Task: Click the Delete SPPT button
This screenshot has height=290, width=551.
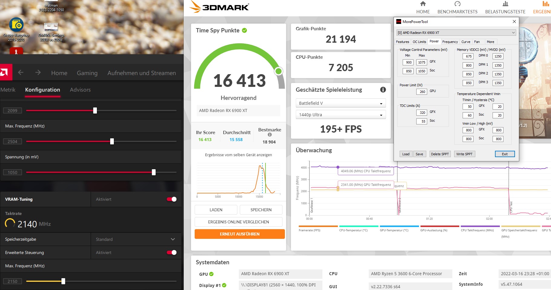Action: tap(440, 154)
